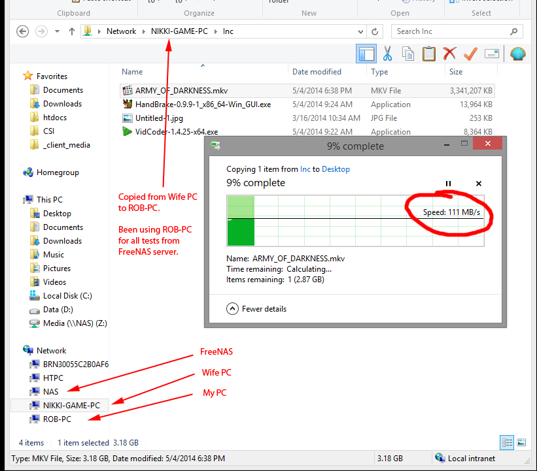Click the Copy pages icon

pyautogui.click(x=408, y=54)
